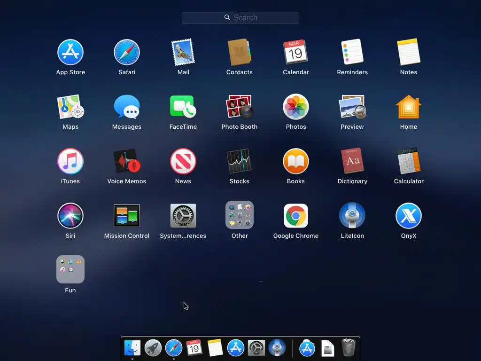This screenshot has height=361, width=481.
Task: Click the "Google Chrome" label text
Action: [296, 236]
